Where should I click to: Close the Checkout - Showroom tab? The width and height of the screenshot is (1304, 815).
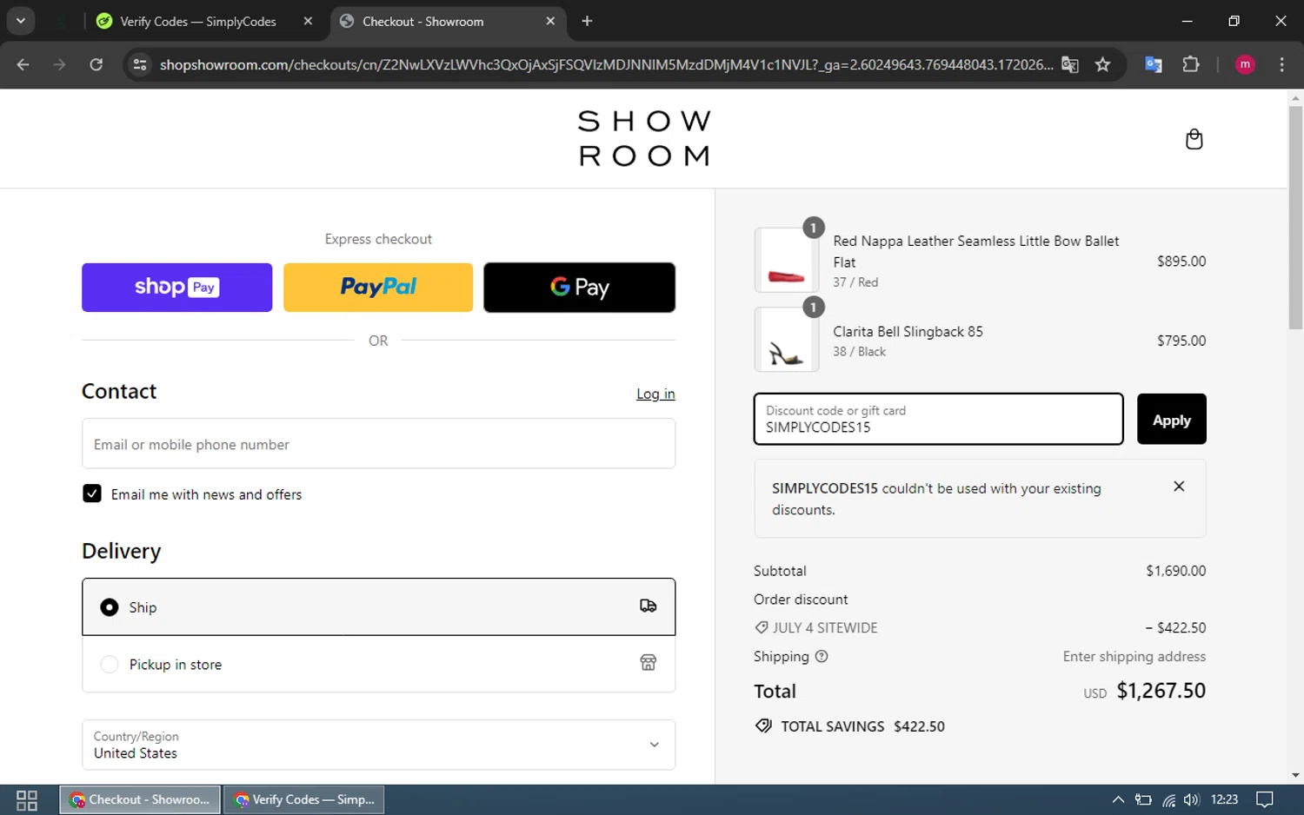(x=550, y=21)
